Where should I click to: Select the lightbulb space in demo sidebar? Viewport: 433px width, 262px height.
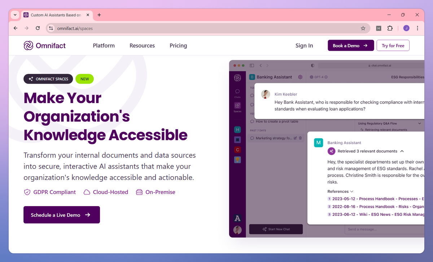coord(237,160)
